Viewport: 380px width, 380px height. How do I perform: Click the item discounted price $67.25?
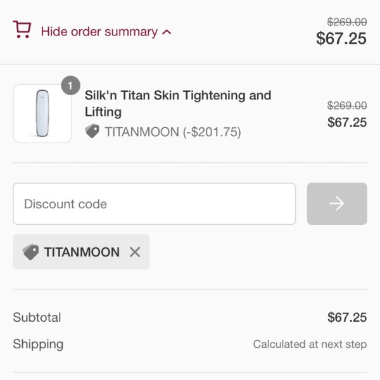pyautogui.click(x=347, y=122)
